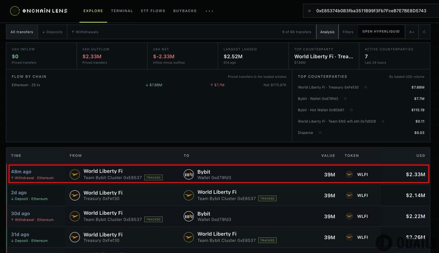This screenshot has height=253, width=439.
Task: Open the more menu with three dots
Action: click(209, 11)
